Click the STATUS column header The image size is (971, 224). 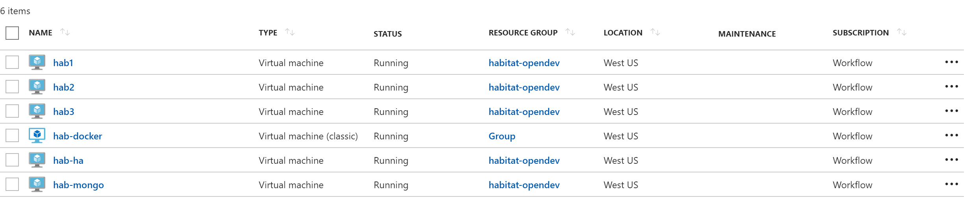pos(387,34)
